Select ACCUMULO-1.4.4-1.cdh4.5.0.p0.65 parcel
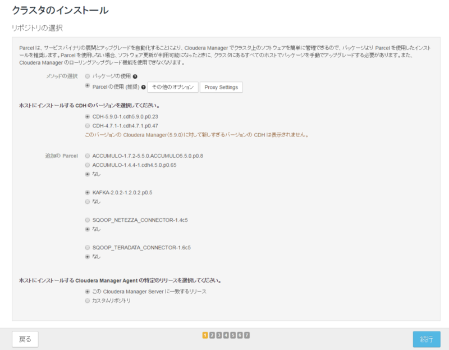 click(88, 165)
